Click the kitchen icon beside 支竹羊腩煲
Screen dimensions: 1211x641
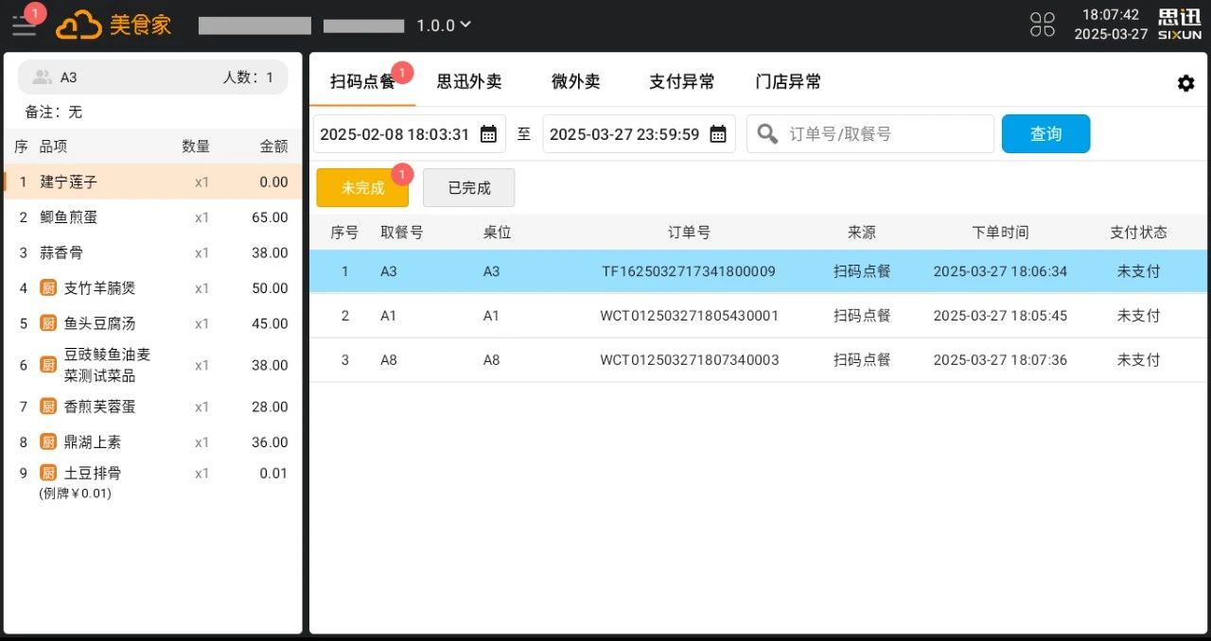tap(47, 287)
